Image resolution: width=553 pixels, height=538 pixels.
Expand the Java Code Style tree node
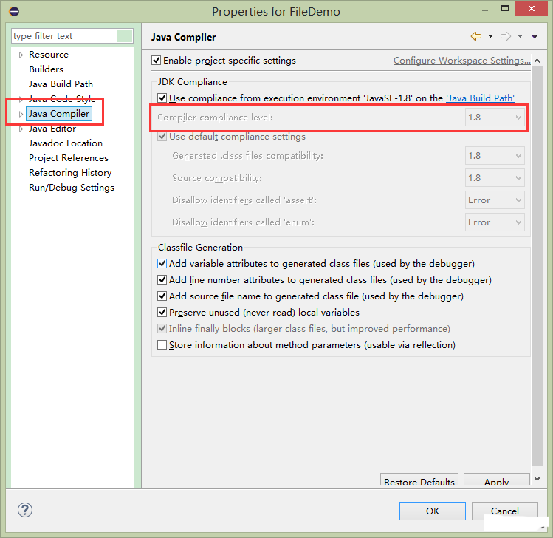click(x=21, y=99)
